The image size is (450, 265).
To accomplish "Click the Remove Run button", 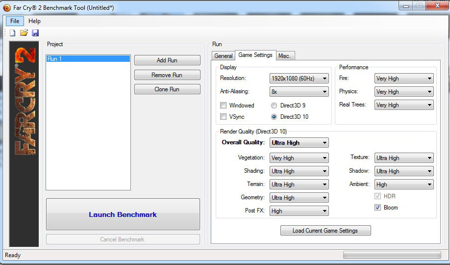I will pyautogui.click(x=167, y=75).
